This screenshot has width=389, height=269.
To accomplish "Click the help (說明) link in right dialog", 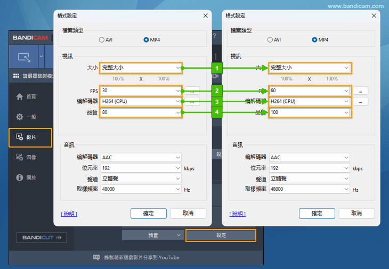I will [238, 214].
